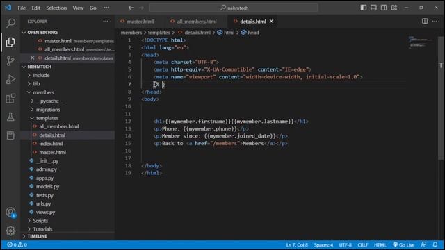Change Spaces: 4 indentation setting
Screen dimensions: 445x250
[x=323, y=244]
